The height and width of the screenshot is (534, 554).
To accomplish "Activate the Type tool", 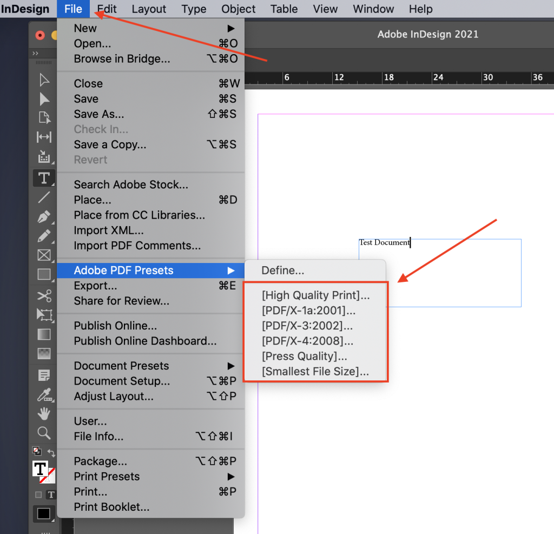I will pyautogui.click(x=44, y=178).
